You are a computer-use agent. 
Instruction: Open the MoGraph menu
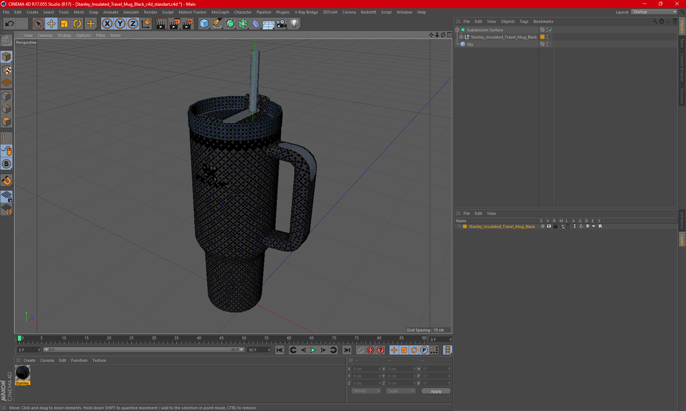coord(220,12)
